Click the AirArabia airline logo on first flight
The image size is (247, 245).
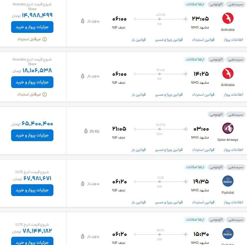(228, 19)
